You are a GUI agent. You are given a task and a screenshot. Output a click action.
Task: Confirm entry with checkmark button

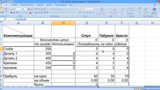click(22, 19)
